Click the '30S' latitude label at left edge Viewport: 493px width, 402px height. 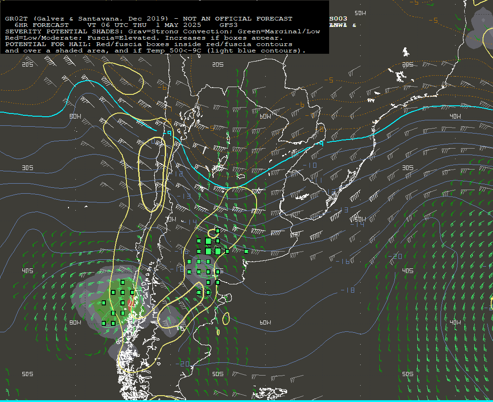(28, 168)
